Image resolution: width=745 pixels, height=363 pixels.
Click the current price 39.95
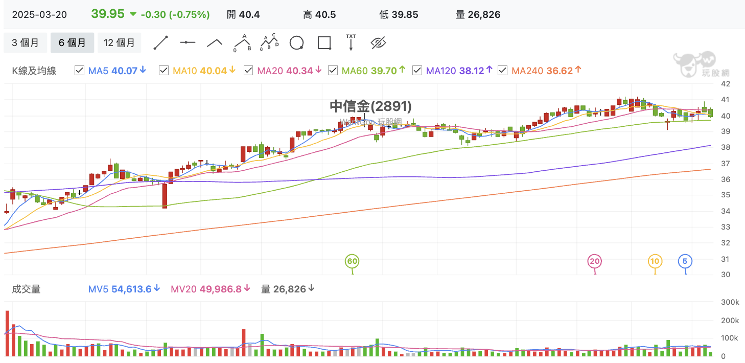108,14
